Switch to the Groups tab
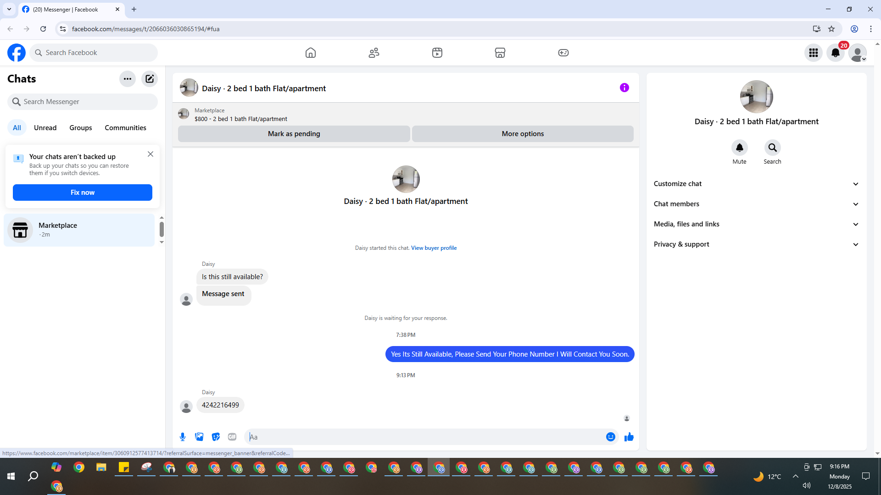 (81, 128)
